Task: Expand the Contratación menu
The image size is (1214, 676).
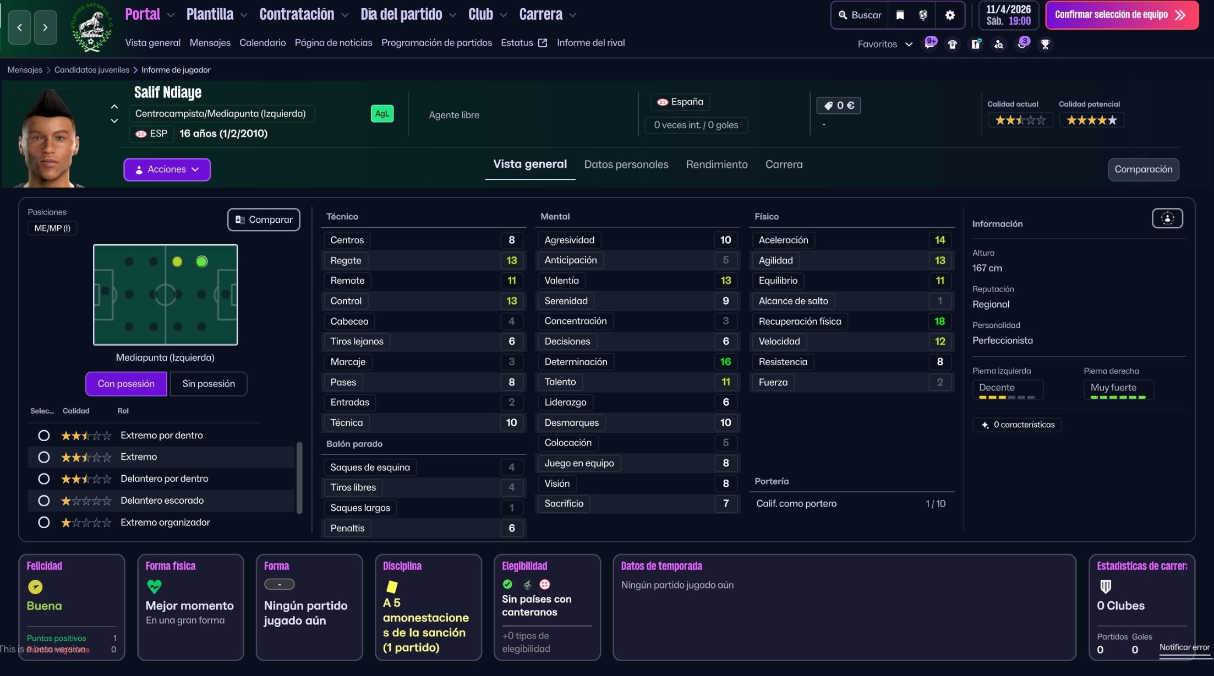Action: [x=304, y=14]
